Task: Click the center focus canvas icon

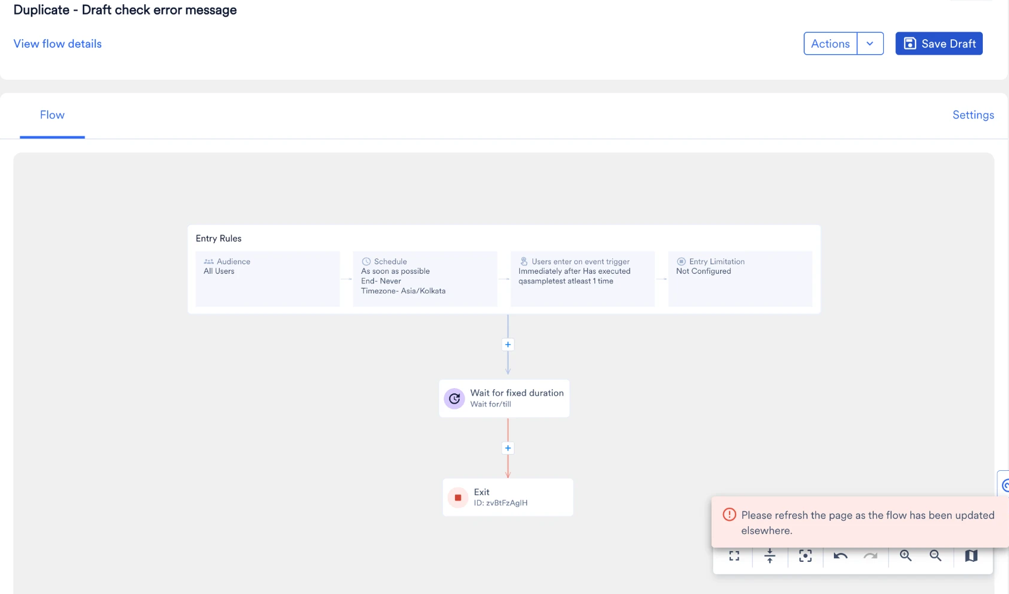Action: [805, 556]
